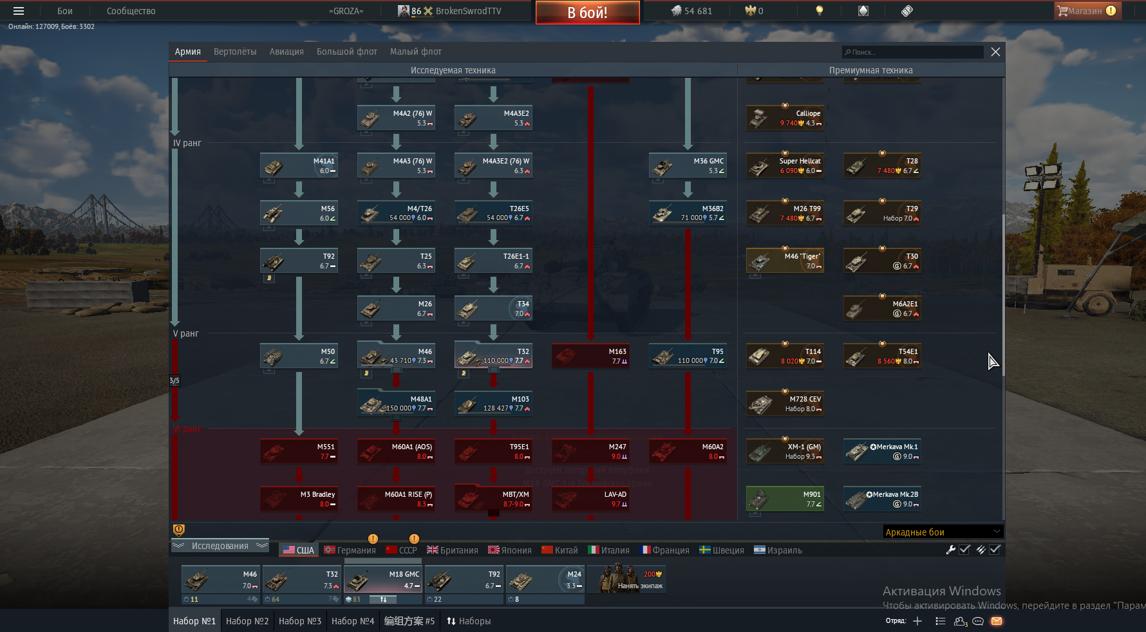Expand the MBT/XM vehicle group
The width and height of the screenshot is (1146, 632).
493,513
